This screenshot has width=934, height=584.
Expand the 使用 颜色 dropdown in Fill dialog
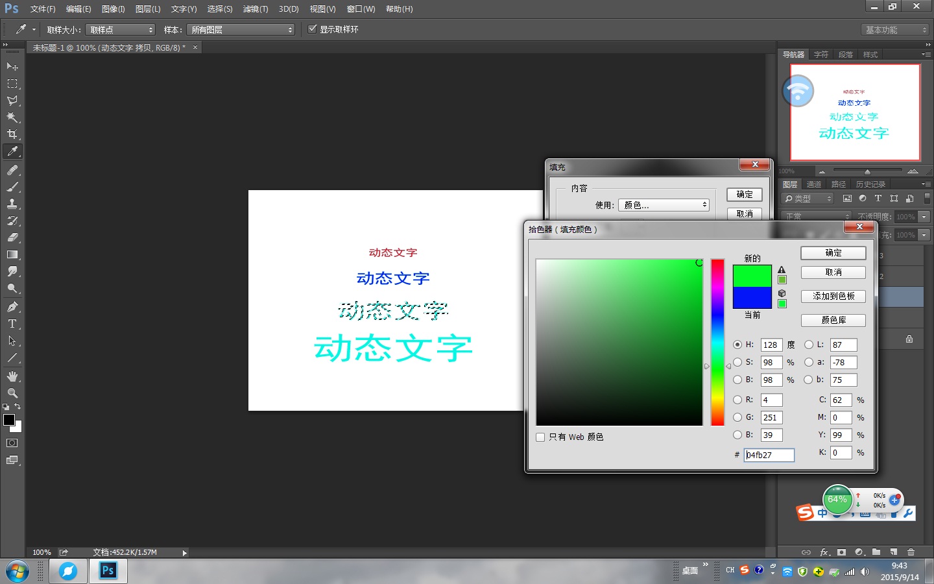pos(664,205)
